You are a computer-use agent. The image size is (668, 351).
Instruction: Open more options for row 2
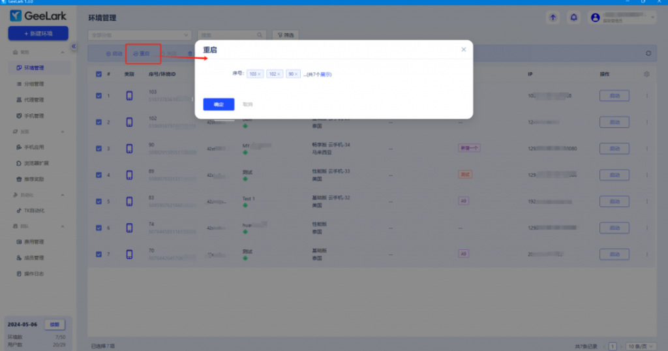pos(646,122)
